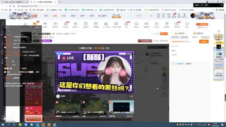Open the 弹幕助手 overlay settings gear
This screenshot has width=226, height=127.
[38, 27]
